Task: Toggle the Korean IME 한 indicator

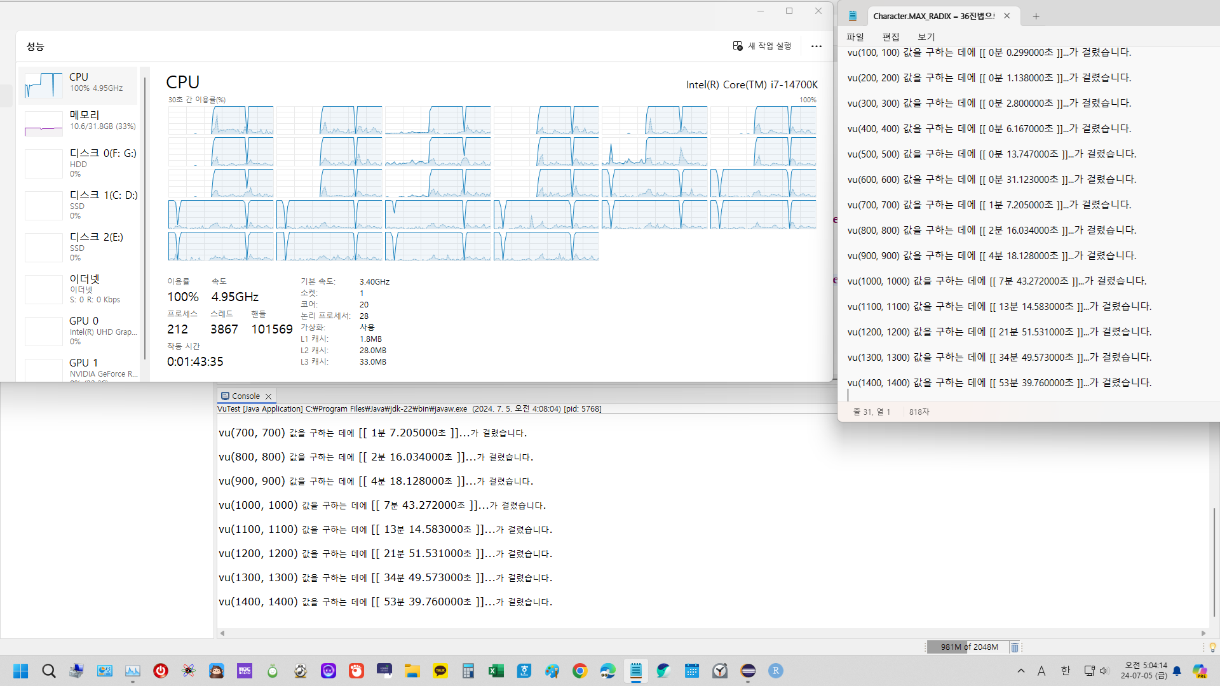Action: coord(1066,671)
